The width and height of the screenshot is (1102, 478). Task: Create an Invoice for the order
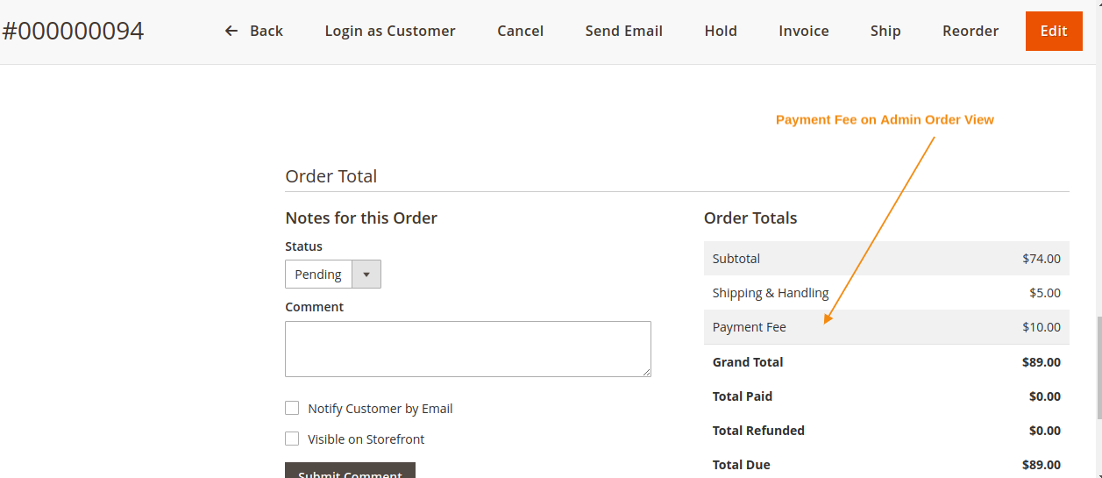(803, 31)
